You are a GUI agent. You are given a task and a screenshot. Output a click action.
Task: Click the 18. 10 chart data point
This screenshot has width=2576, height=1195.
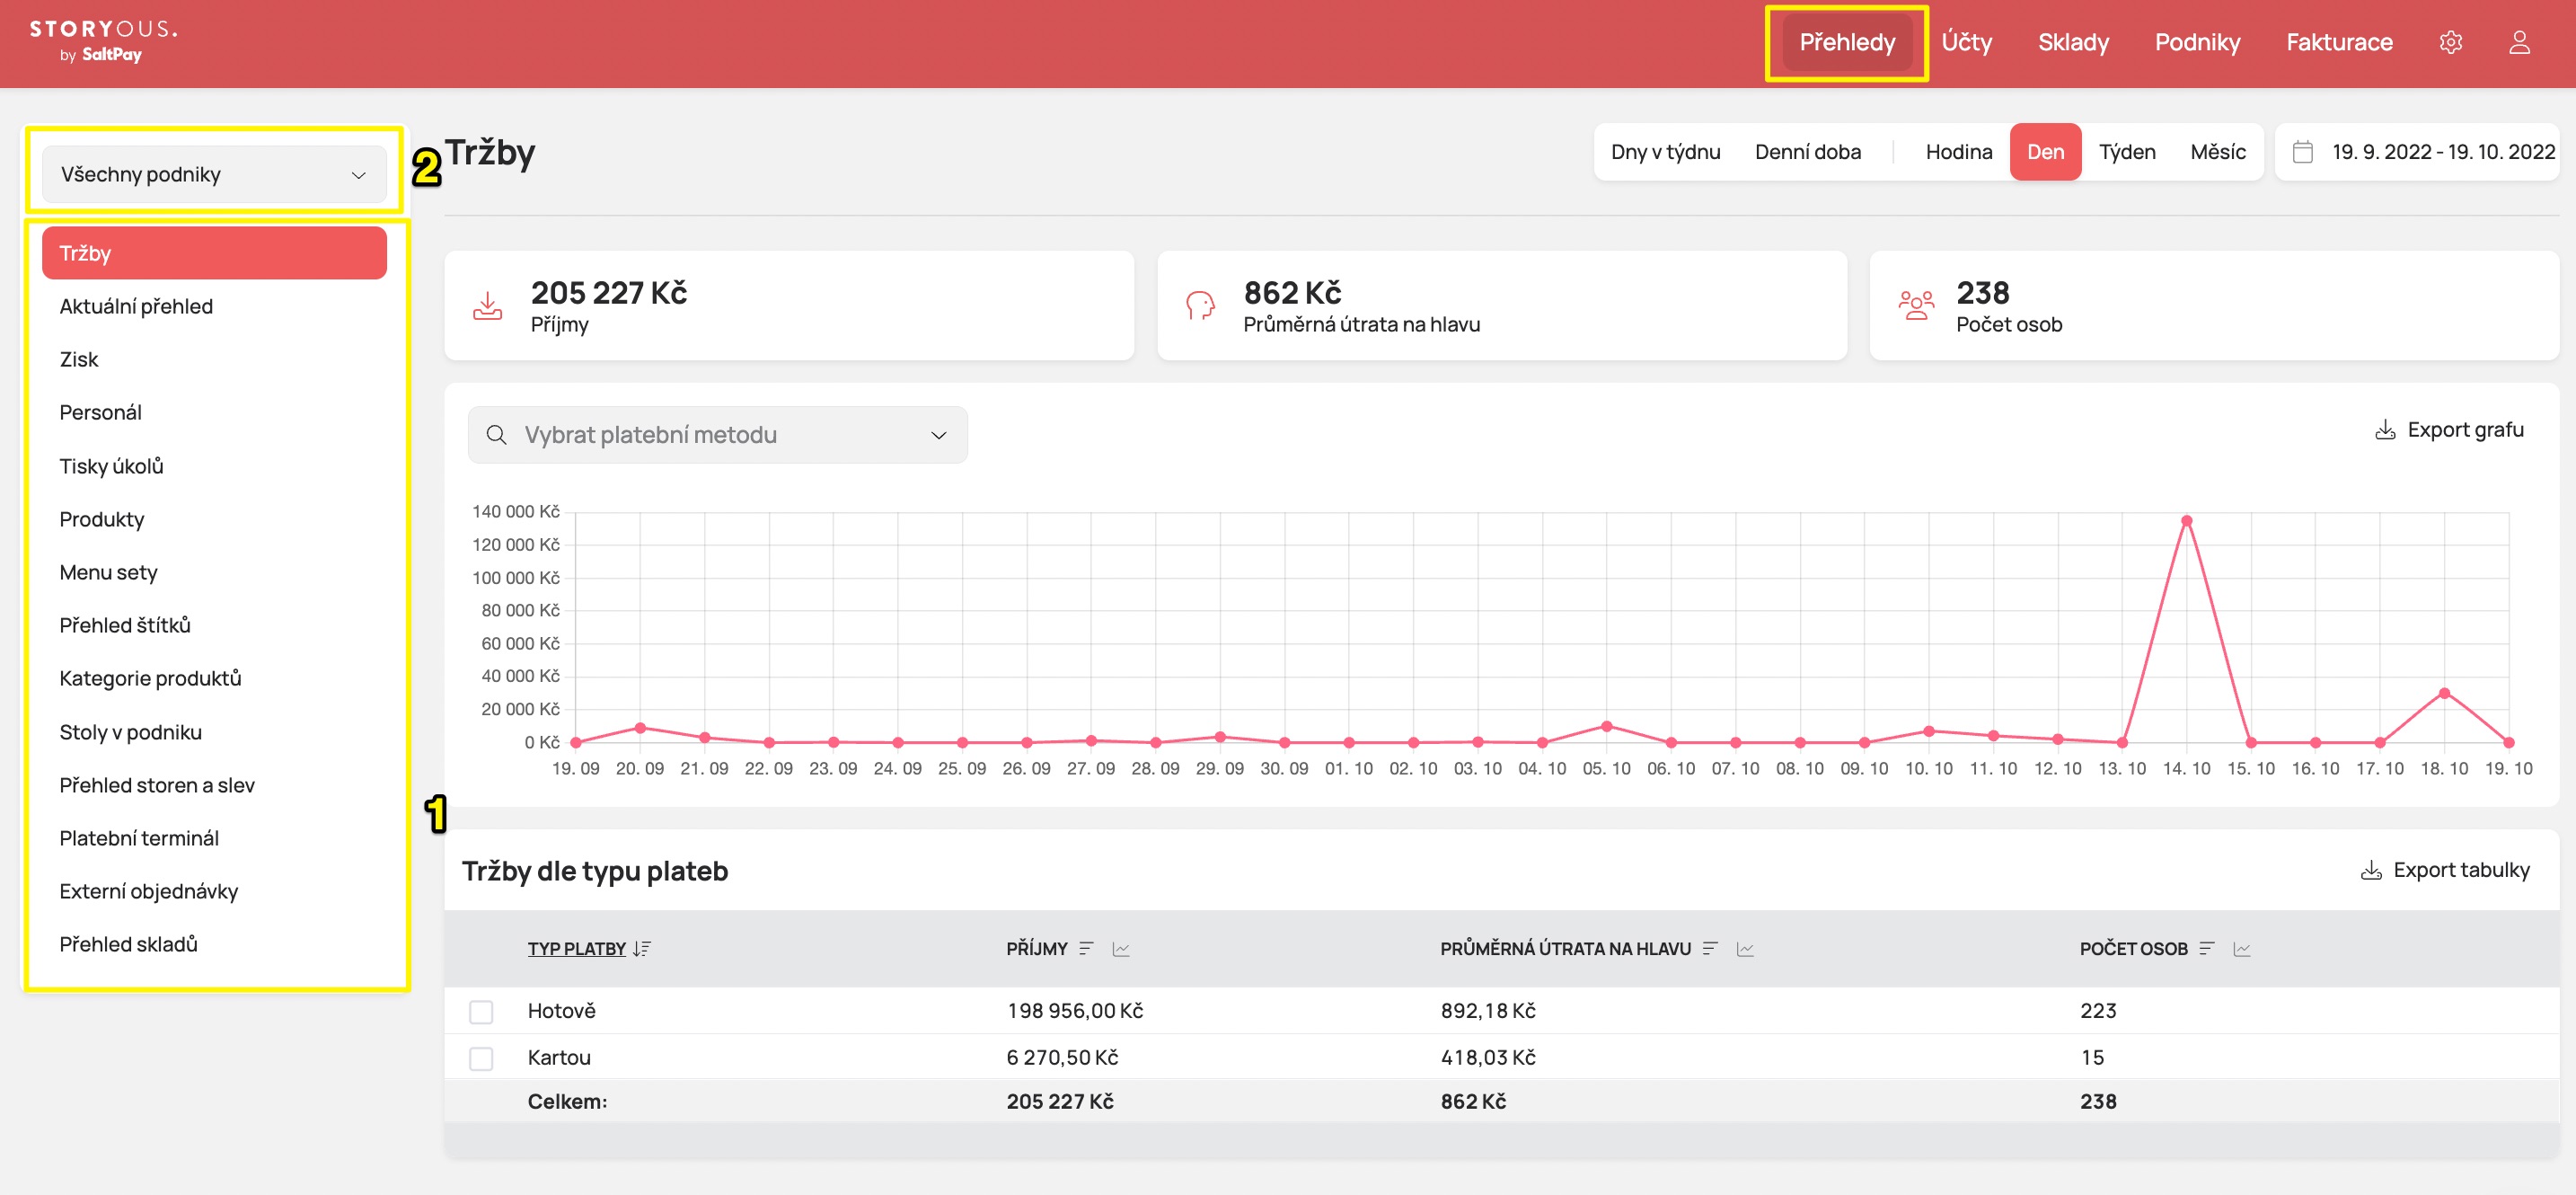coord(2444,693)
